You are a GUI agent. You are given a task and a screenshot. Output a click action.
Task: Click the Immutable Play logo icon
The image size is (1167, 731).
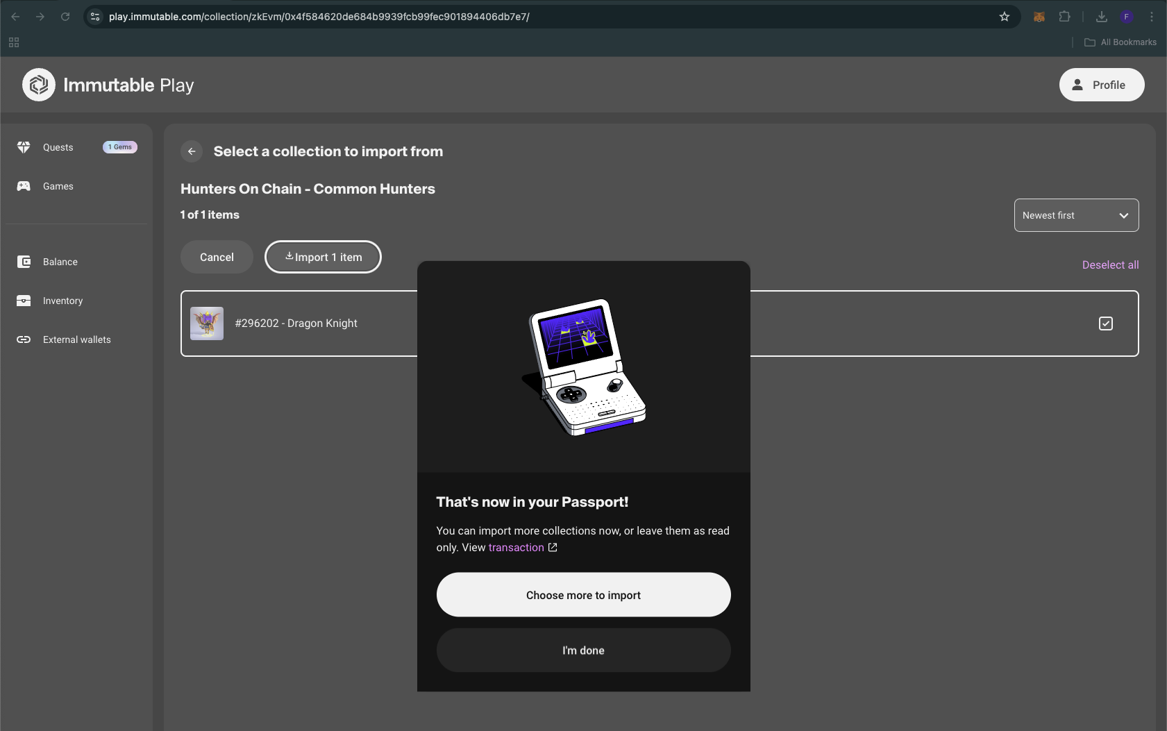39,85
